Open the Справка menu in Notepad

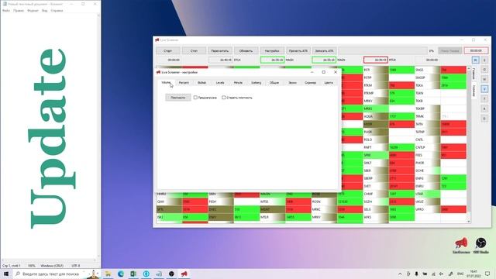coord(57,10)
